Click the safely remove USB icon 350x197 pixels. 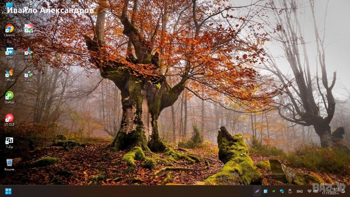290,191
